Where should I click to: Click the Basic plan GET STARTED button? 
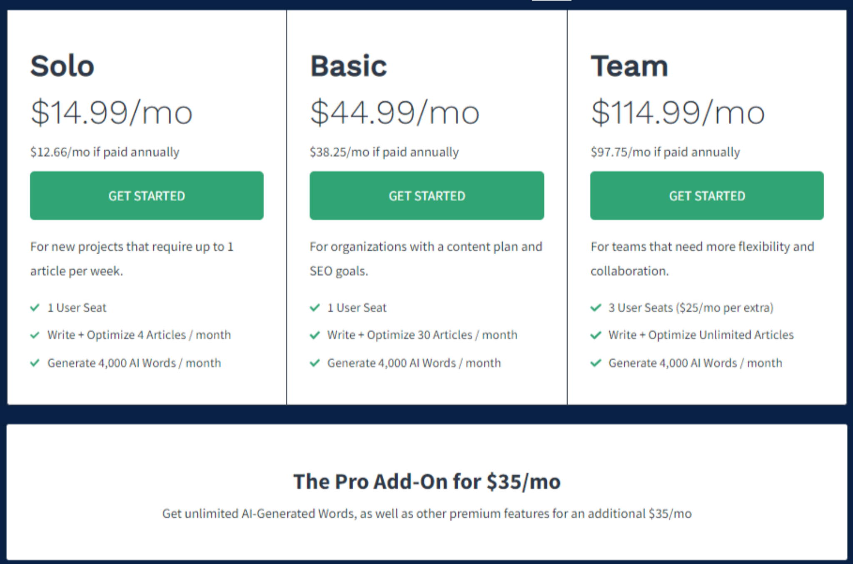(426, 195)
